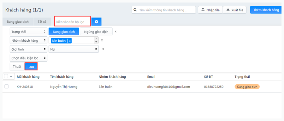The image size is (284, 121).
Task: Tick checkbox for customer KH-240818
Action: pyautogui.click(x=7, y=87)
